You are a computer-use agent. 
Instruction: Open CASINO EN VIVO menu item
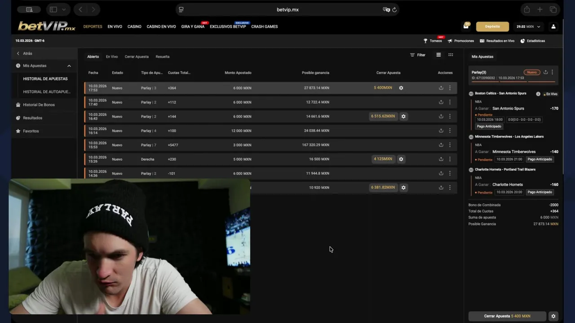pos(161,26)
